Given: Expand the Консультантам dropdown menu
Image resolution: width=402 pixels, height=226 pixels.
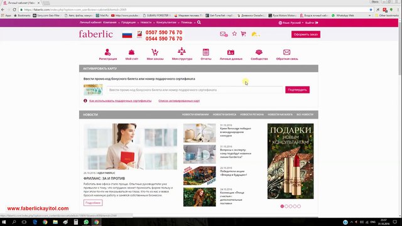Looking at the screenshot, I should (x=168, y=23).
